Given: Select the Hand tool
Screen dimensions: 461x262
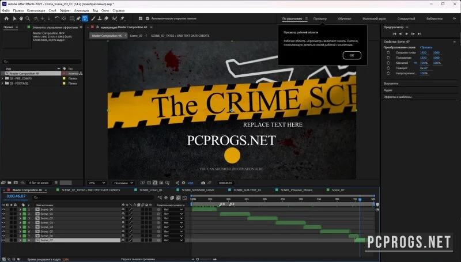Looking at the screenshot, I should (21, 18).
